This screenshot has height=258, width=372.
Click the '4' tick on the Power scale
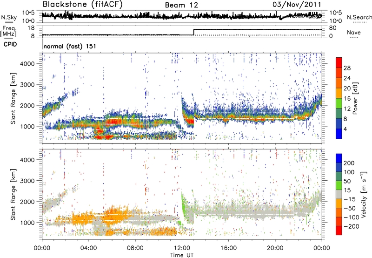click(x=345, y=129)
